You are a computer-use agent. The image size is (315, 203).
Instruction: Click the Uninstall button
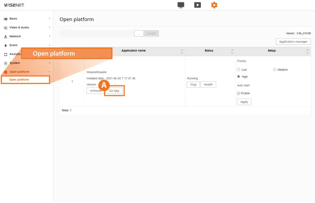(x=96, y=91)
